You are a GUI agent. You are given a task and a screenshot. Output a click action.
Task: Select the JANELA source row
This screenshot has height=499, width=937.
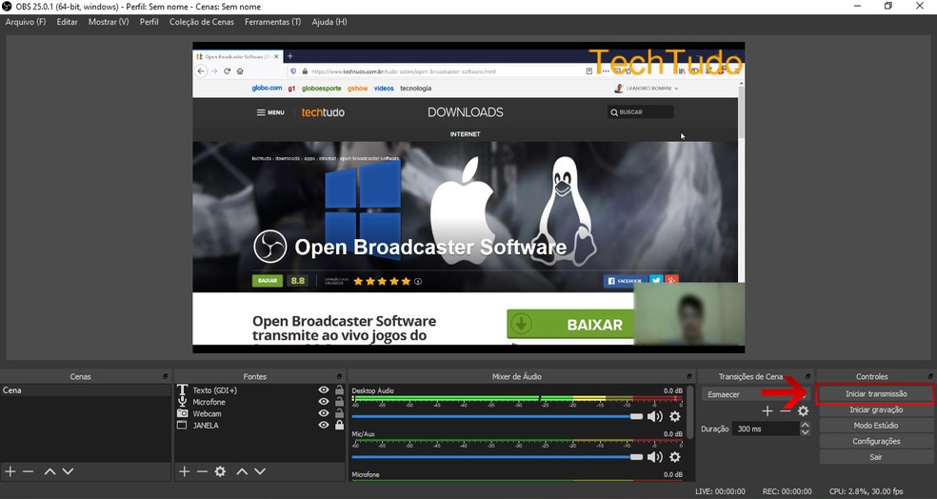point(261,425)
